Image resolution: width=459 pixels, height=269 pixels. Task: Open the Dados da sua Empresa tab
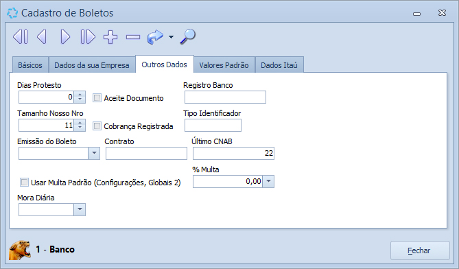(x=92, y=65)
